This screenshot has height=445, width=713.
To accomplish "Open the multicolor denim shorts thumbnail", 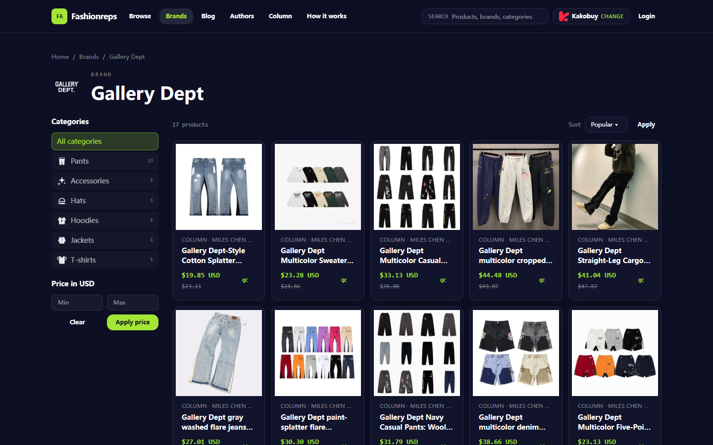I will click(x=516, y=353).
